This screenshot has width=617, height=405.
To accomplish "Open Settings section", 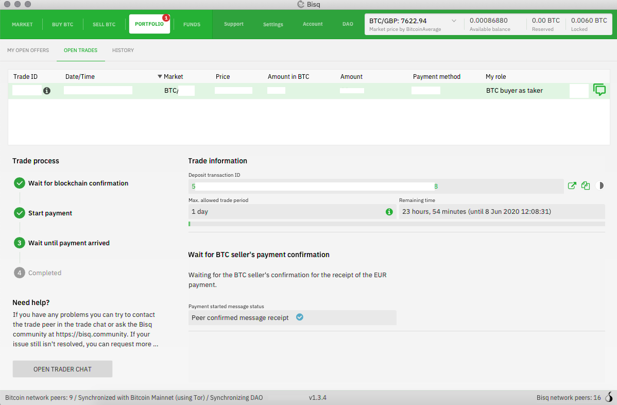I will (273, 24).
